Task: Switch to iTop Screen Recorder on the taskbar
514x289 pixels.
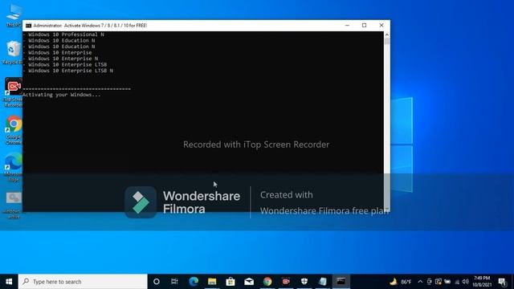Action: pos(286,282)
